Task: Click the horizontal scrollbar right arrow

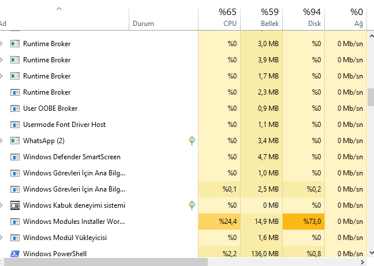Action: [x=362, y=262]
